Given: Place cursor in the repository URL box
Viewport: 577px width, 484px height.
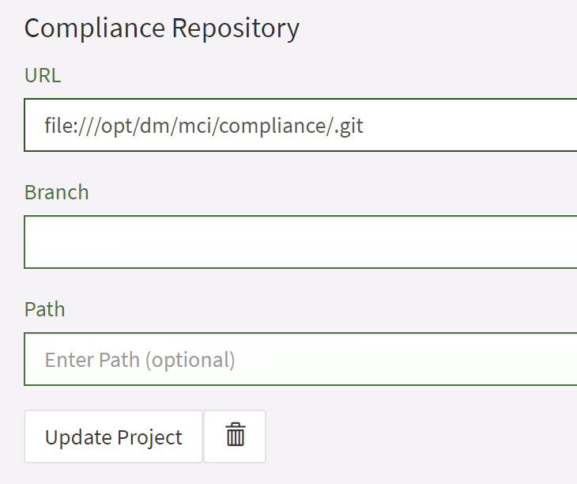Looking at the screenshot, I should pyautogui.click(x=300, y=125).
